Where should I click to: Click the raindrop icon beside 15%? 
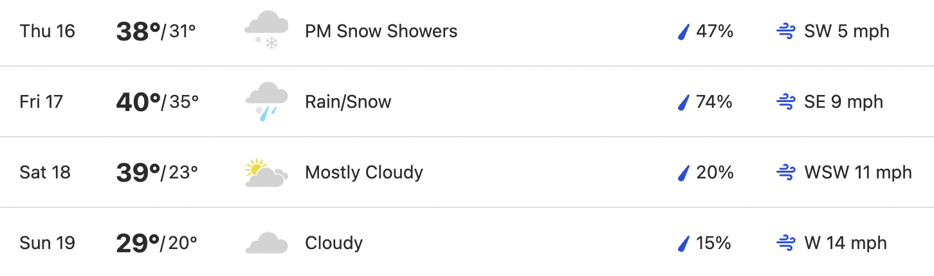pyautogui.click(x=684, y=243)
